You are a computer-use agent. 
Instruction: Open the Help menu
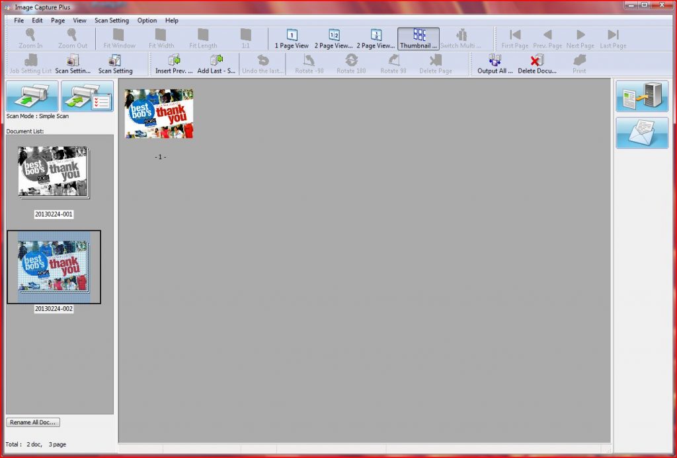tap(172, 20)
